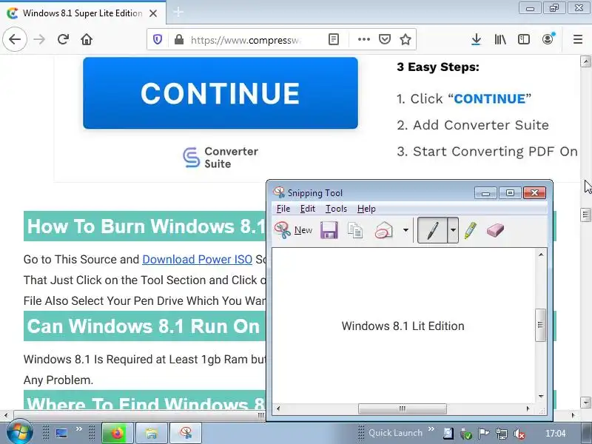Screen dimensions: 592x444
Task: Open file explorer taskbar button
Action: tap(152, 433)
